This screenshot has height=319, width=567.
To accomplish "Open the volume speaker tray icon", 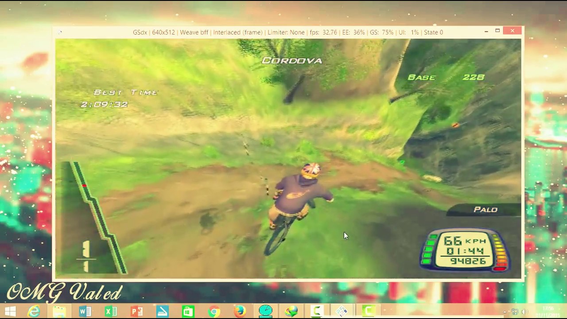I will [525, 312].
